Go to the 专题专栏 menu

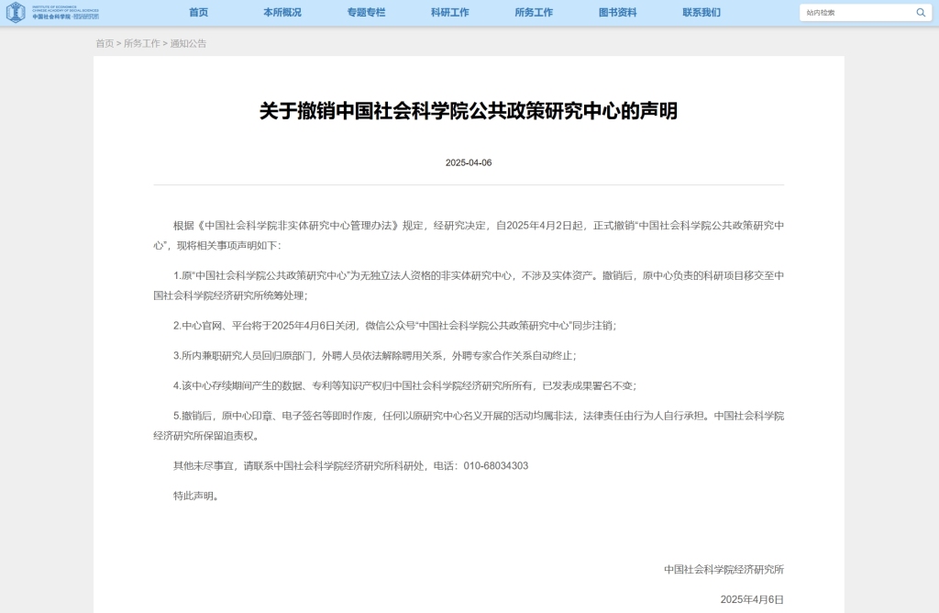[x=366, y=13]
